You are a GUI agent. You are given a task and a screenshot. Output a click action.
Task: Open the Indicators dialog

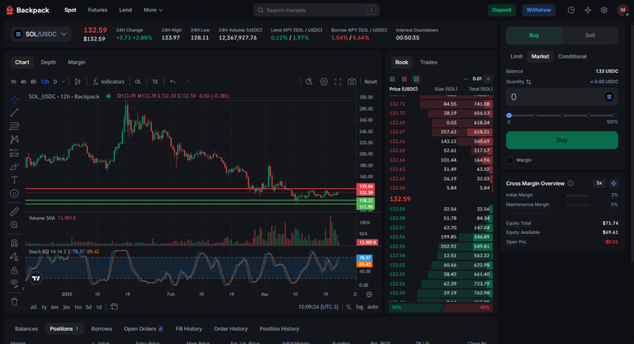[108, 82]
